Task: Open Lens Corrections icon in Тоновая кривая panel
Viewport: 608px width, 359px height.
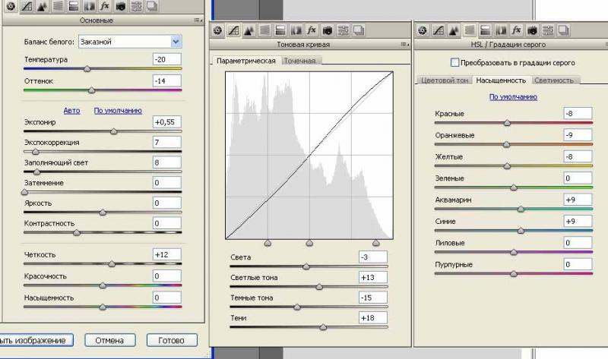Action: (x=296, y=30)
